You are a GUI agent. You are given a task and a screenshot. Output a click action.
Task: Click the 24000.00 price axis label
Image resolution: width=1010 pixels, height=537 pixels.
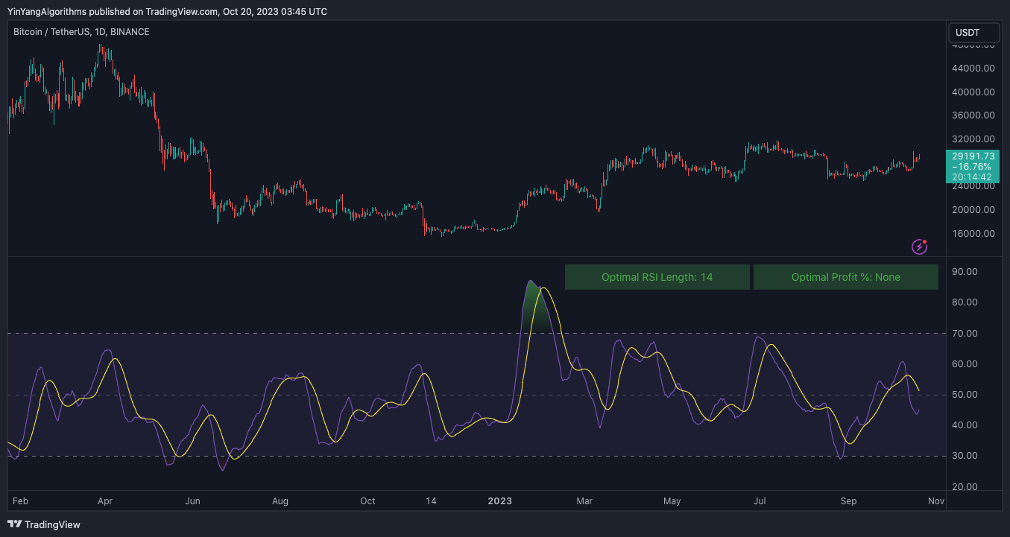(973, 186)
